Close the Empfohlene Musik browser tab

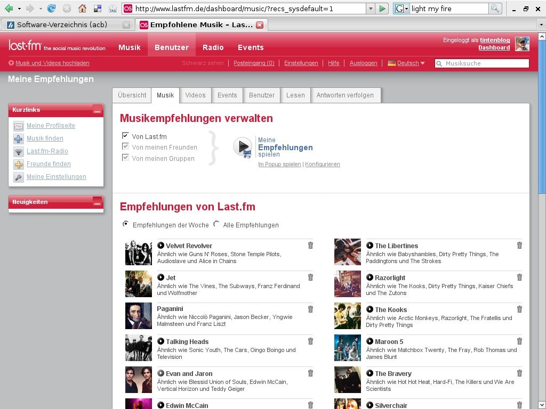pos(260,24)
